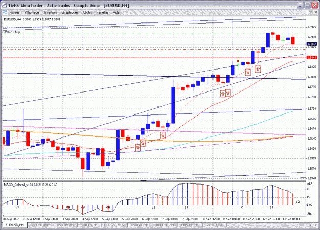Click the 1.3645 price axis label
This screenshot has width=320, height=230.
pyautogui.click(x=312, y=139)
